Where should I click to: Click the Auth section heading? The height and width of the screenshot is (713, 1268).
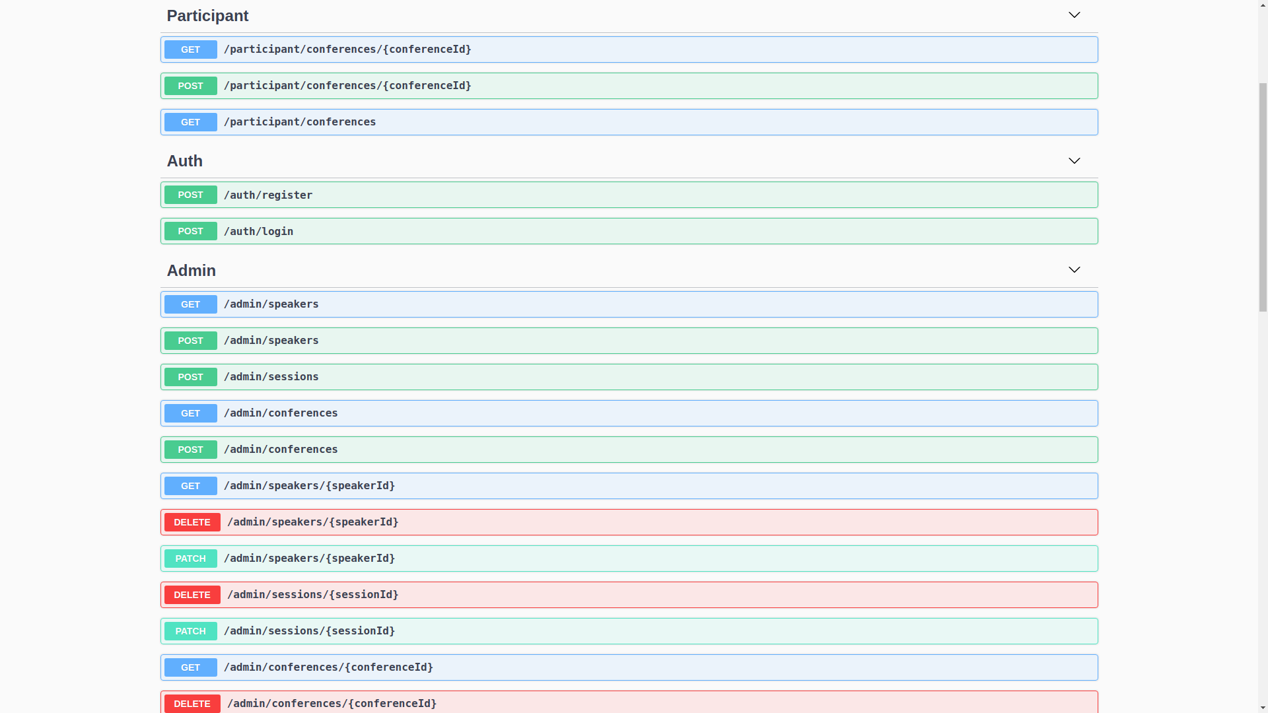click(184, 161)
